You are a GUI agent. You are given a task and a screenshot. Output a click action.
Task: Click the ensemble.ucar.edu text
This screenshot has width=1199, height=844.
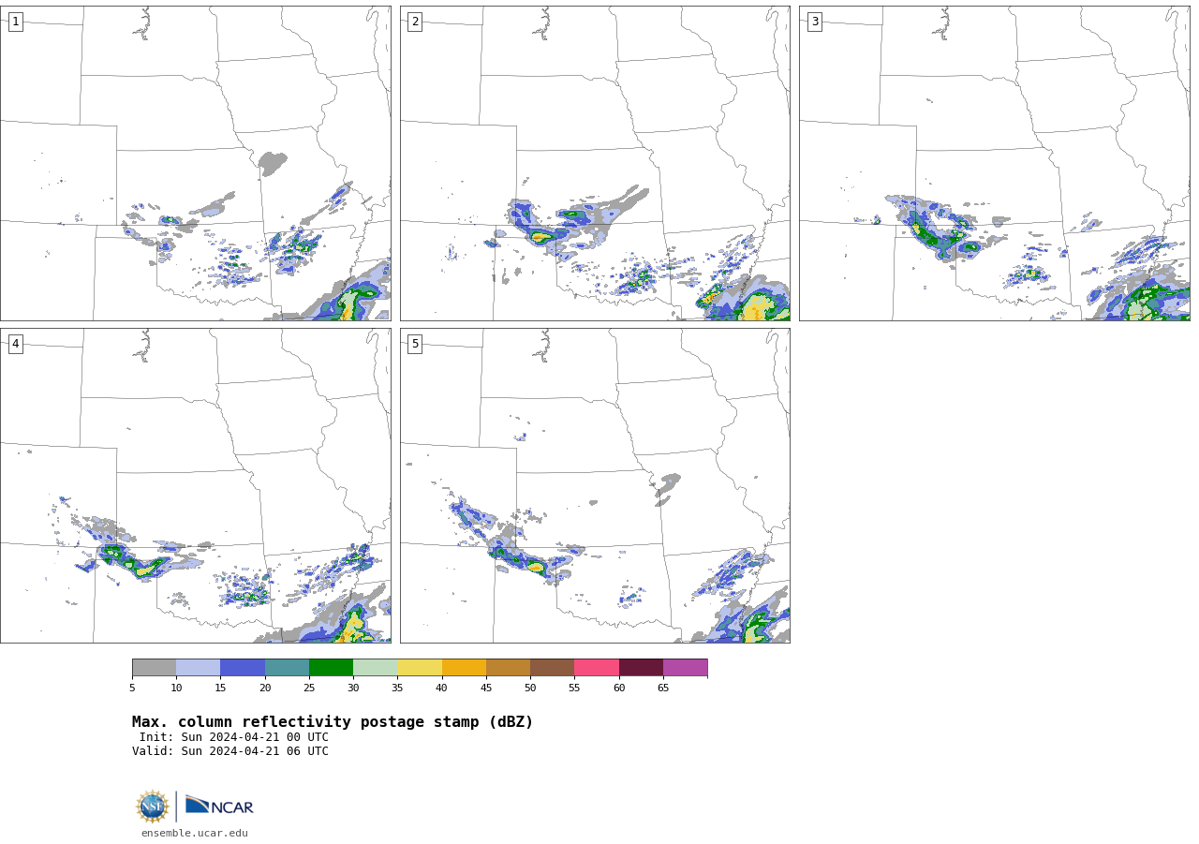tap(195, 833)
